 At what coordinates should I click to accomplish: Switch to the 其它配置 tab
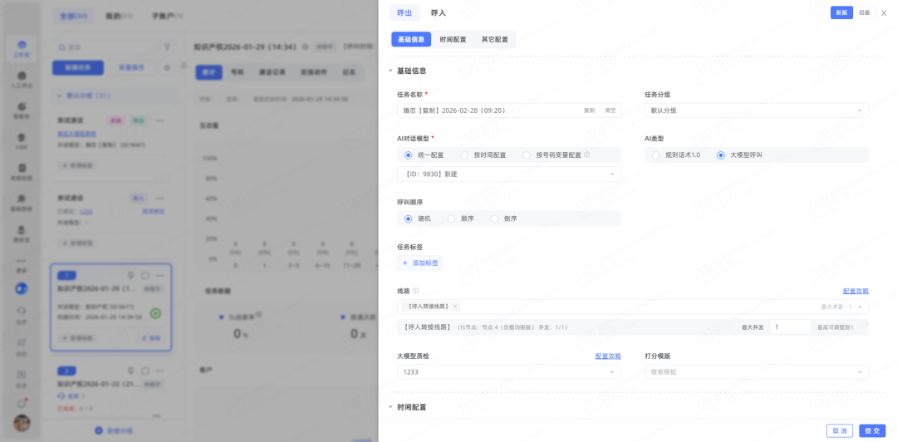[494, 39]
